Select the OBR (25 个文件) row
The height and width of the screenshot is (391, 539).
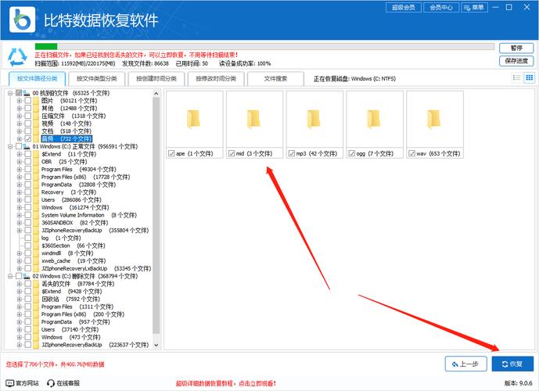click(x=64, y=162)
